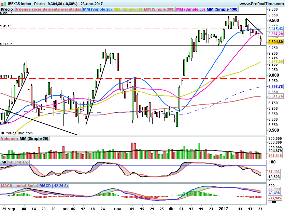Select the MM (Simple 30) label
Image resolution: width=285 pixels, height=212 pixels.
[x=190, y=9]
